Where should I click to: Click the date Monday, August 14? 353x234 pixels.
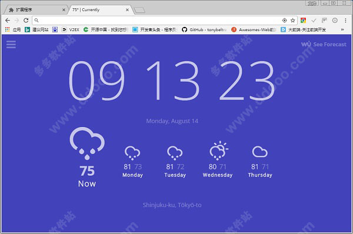pyautogui.click(x=172, y=121)
